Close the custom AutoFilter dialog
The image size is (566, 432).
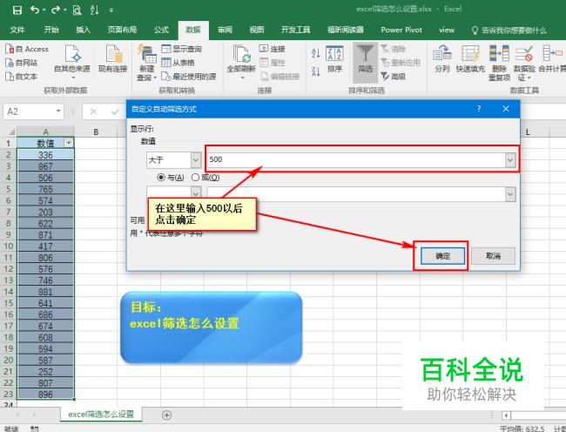[506, 109]
